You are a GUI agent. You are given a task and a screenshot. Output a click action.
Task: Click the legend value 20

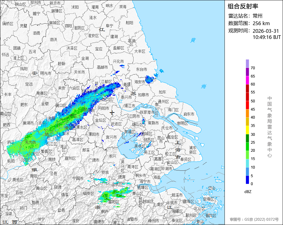(253, 151)
